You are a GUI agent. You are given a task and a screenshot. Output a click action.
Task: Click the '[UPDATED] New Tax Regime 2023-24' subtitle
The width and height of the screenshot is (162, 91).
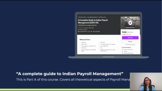click(87, 25)
